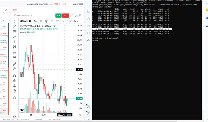
Task: Open the YESBANK-EQ symbol search
Action: click(x=26, y=21)
